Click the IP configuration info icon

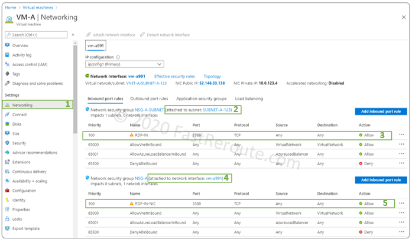tap(118, 57)
